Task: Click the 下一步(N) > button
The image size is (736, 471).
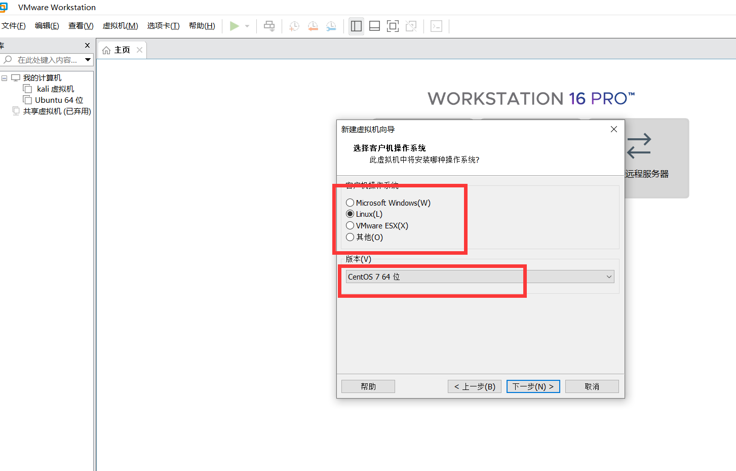Action: click(533, 386)
